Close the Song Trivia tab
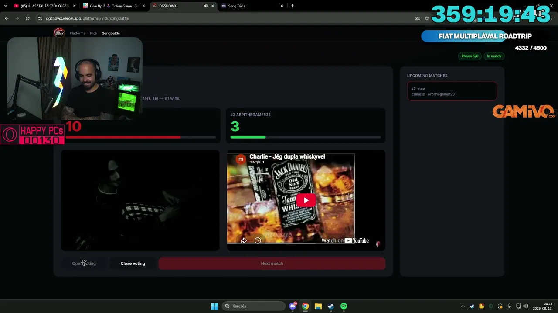558x313 pixels. pos(282,6)
